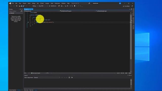This screenshot has width=162, height=91.
Task: Open the File menu
Action: click(x=13, y=3)
